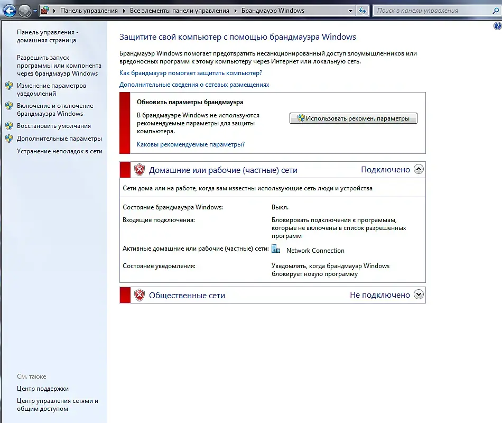Click 'Состояние уведомления:' label

point(159,266)
